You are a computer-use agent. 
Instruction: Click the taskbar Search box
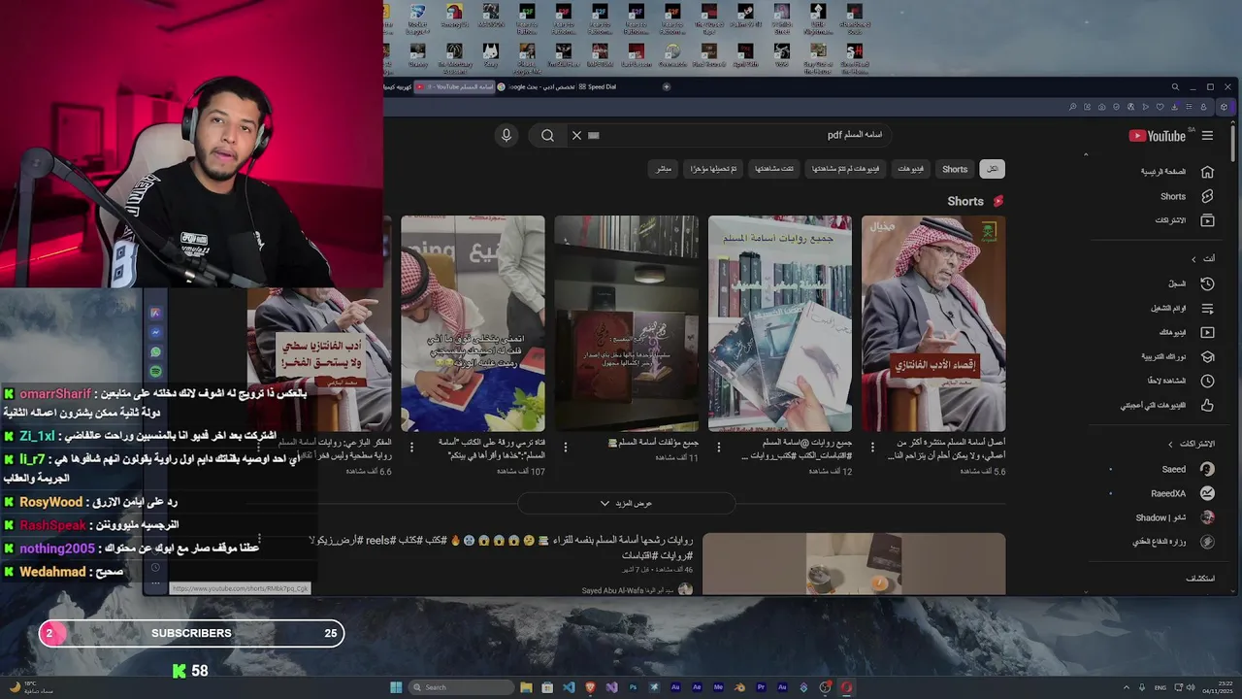click(x=459, y=687)
